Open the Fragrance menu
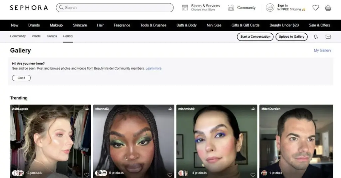Image resolution: width=341 pixels, height=178 pixels. tap(122, 25)
